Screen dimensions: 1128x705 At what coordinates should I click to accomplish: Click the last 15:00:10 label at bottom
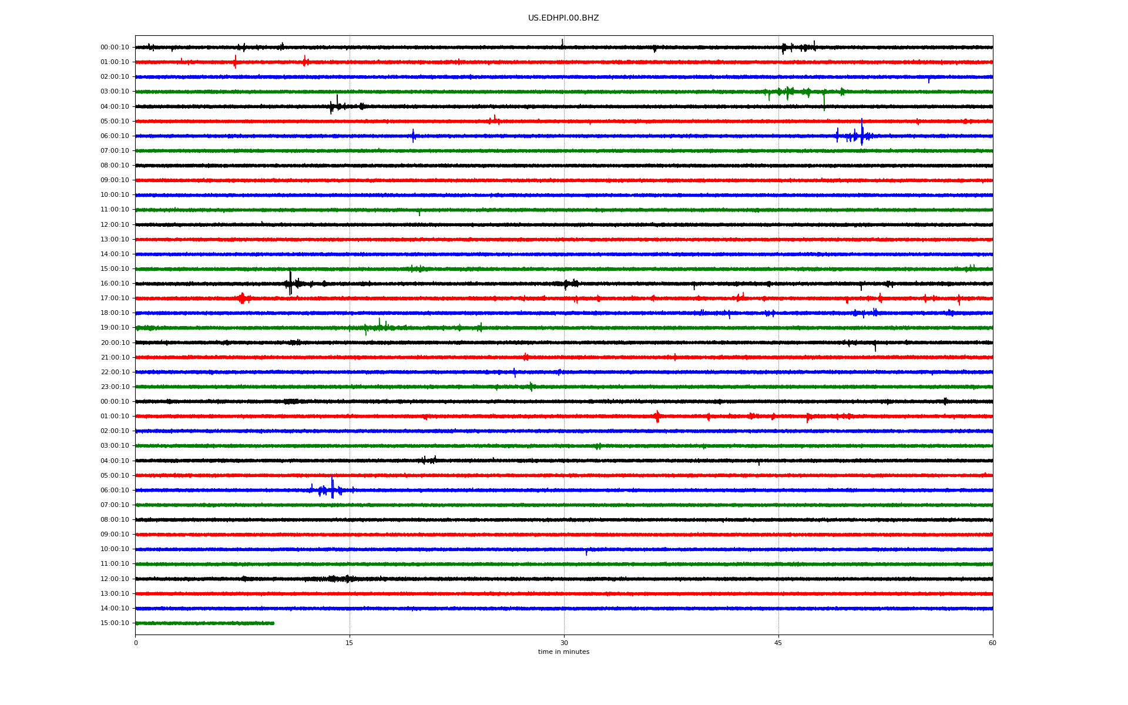tap(115, 623)
